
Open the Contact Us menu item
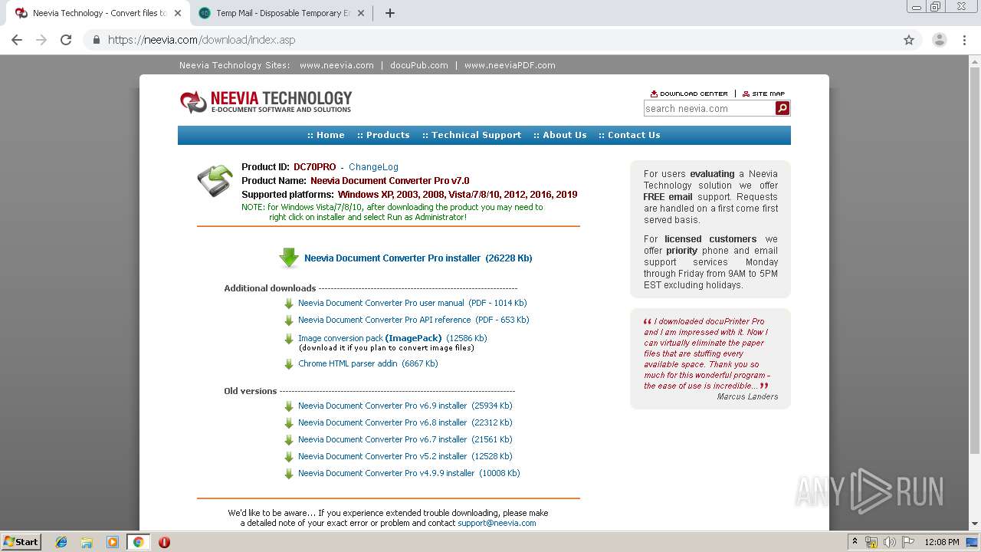pos(629,135)
